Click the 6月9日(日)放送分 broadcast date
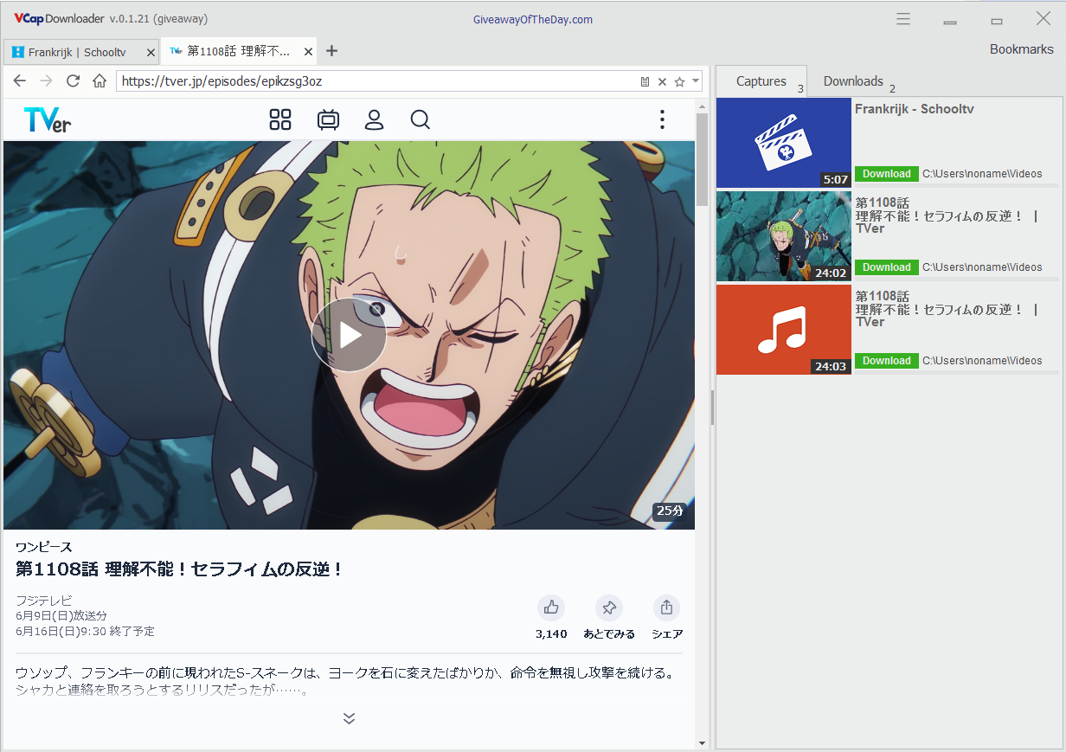Screen dimensions: 1066x752 tap(61, 616)
